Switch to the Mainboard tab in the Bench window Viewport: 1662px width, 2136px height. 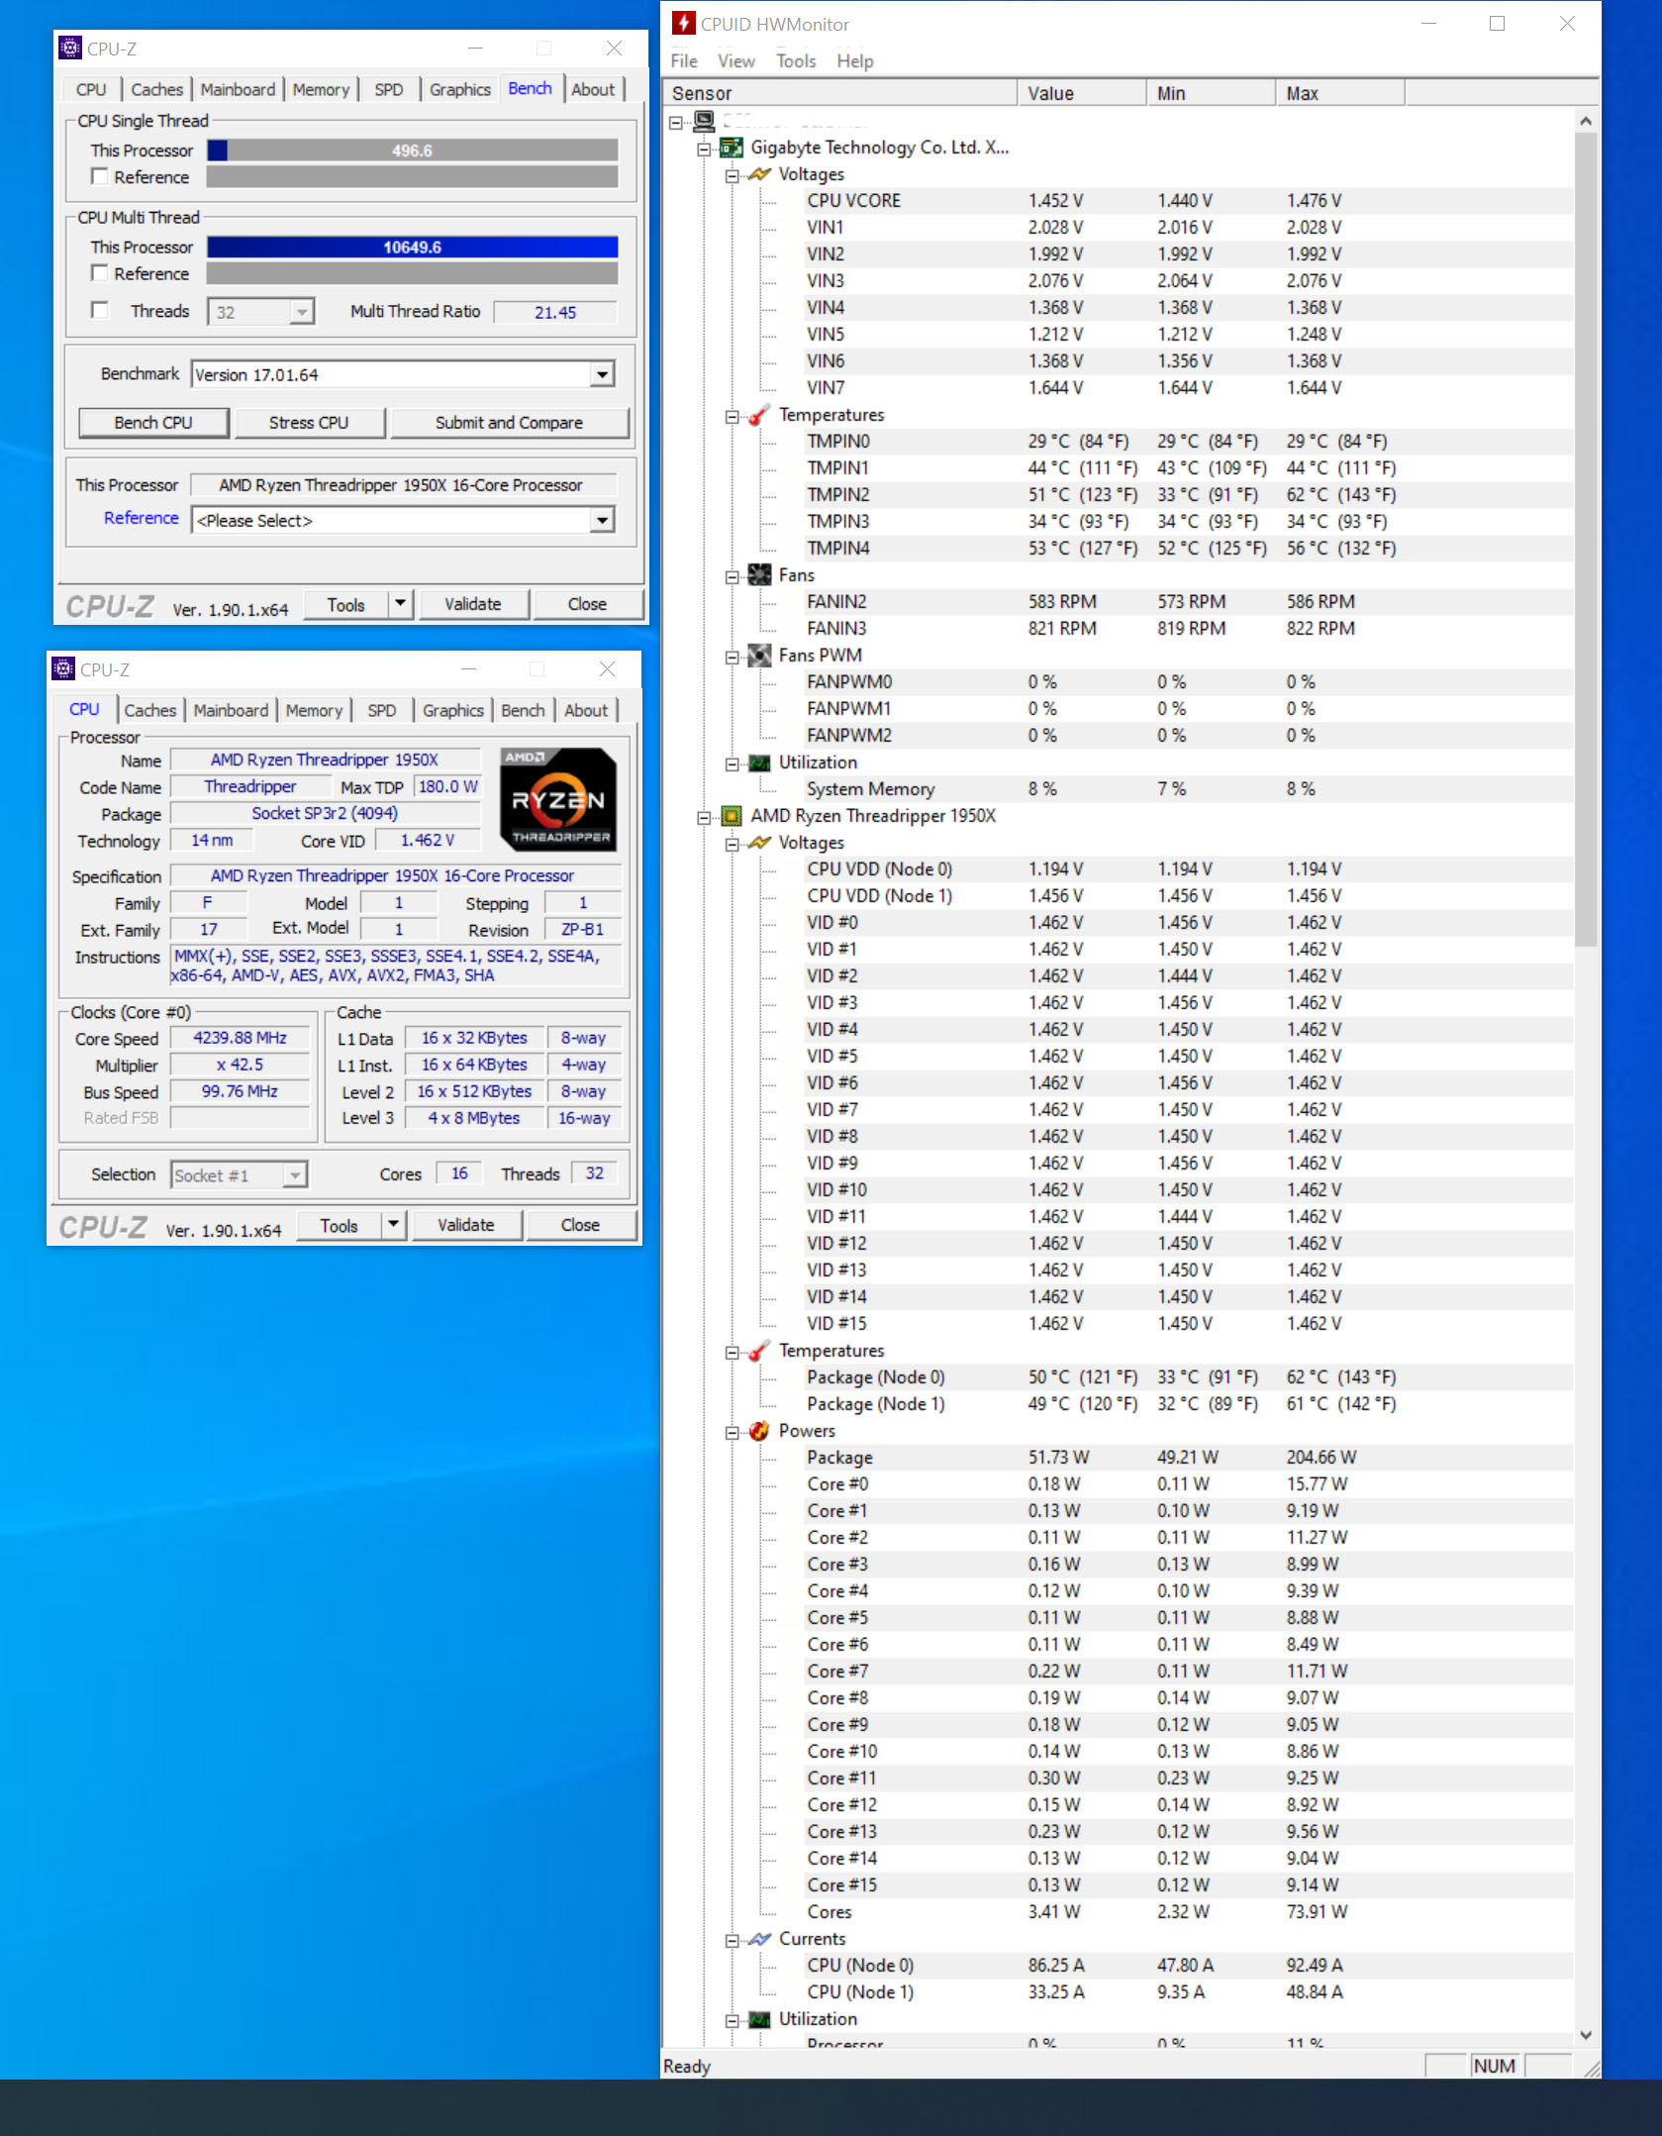point(238,89)
